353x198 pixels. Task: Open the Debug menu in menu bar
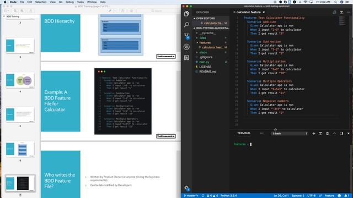[x=69, y=2]
